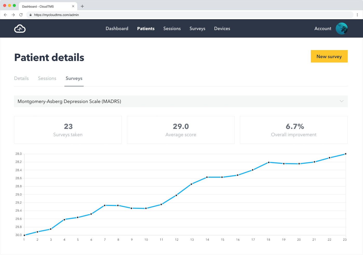Screen dimensions: 363x255
Task: Open the account profile avatar
Action: click(x=342, y=29)
